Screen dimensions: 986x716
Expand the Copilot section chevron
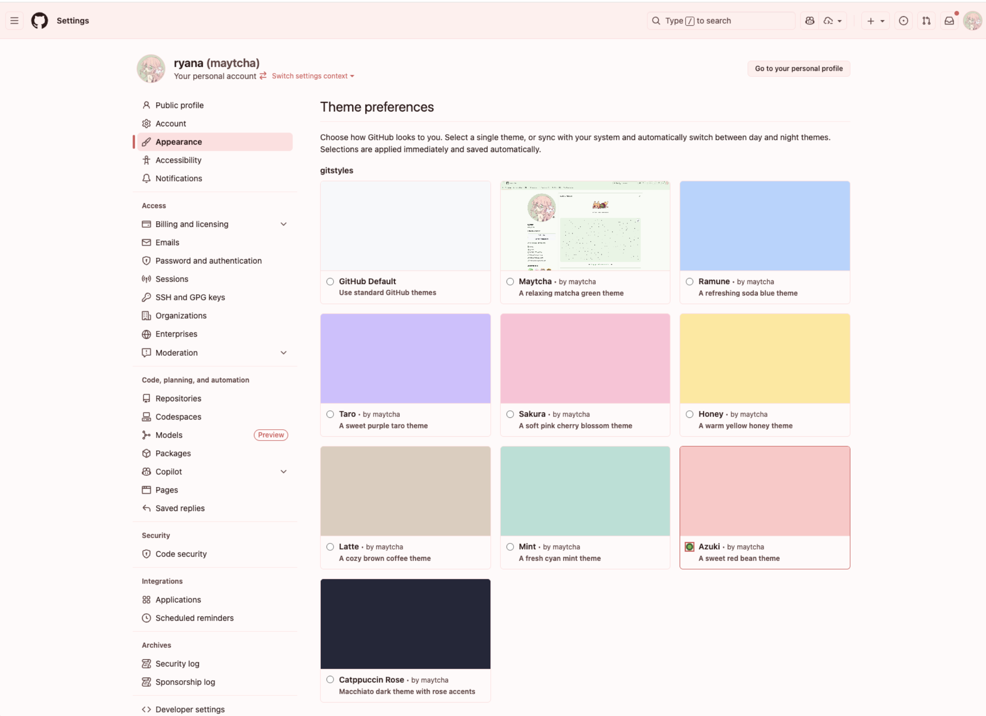point(284,472)
